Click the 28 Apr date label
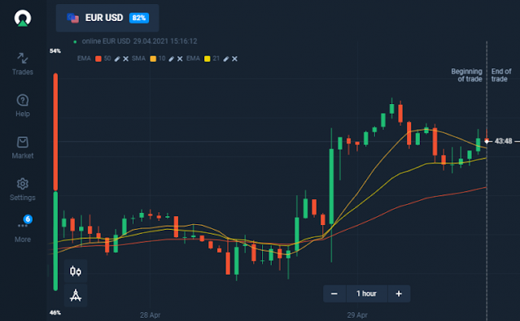Screen dimensions: 520x321 pos(150,315)
